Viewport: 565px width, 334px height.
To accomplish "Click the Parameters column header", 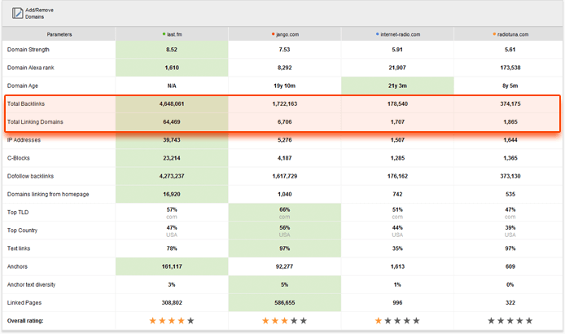I will click(59, 34).
